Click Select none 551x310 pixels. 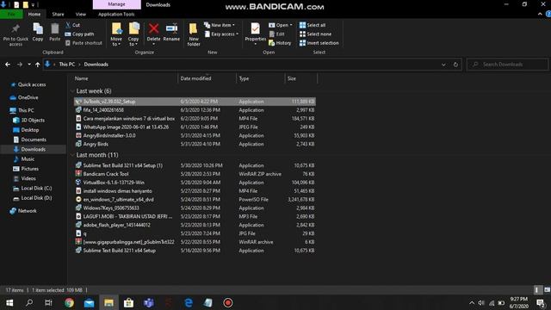(x=315, y=34)
